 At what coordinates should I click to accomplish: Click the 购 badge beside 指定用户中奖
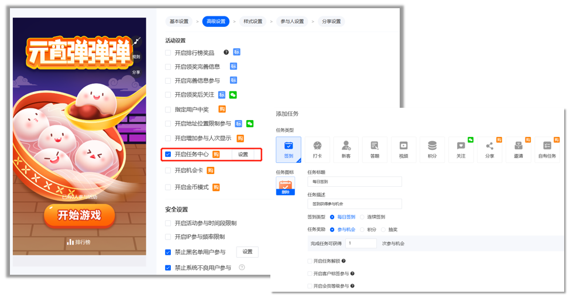pos(222,109)
